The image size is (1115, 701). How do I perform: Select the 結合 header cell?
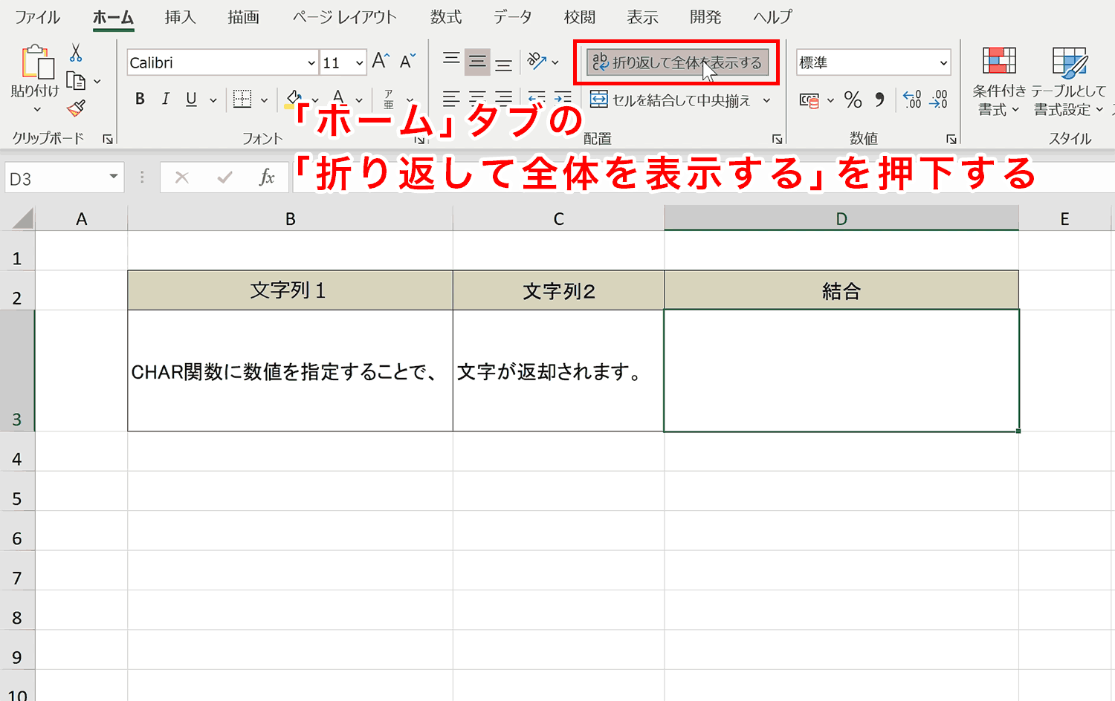tap(841, 290)
